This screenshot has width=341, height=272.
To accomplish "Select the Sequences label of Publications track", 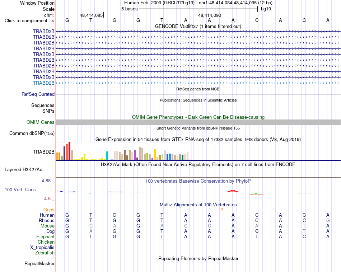I will point(43,105).
